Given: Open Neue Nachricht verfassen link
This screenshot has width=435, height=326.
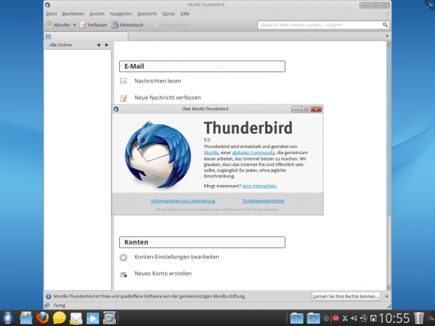Looking at the screenshot, I should coord(168,97).
